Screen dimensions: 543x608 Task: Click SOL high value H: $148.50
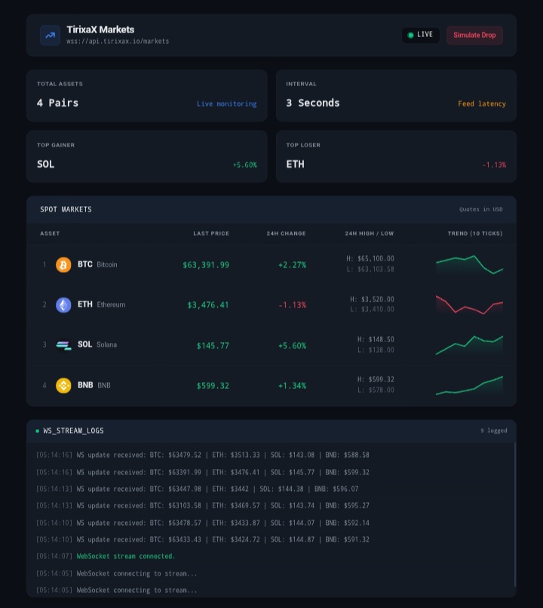point(376,339)
